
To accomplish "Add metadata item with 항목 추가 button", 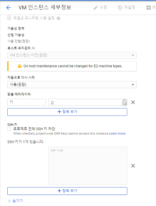I will tap(67, 112).
